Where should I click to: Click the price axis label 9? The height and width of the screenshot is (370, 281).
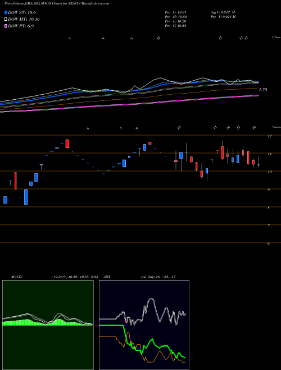point(269,189)
